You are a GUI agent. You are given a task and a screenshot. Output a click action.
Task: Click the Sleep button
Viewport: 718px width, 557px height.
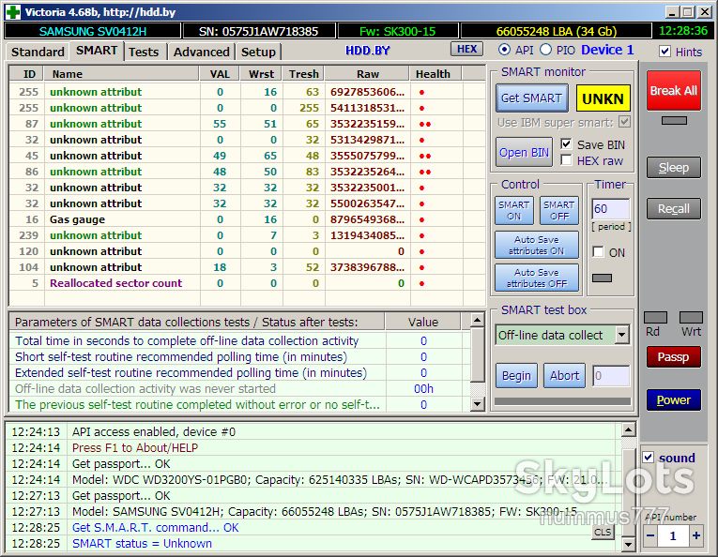[673, 167]
